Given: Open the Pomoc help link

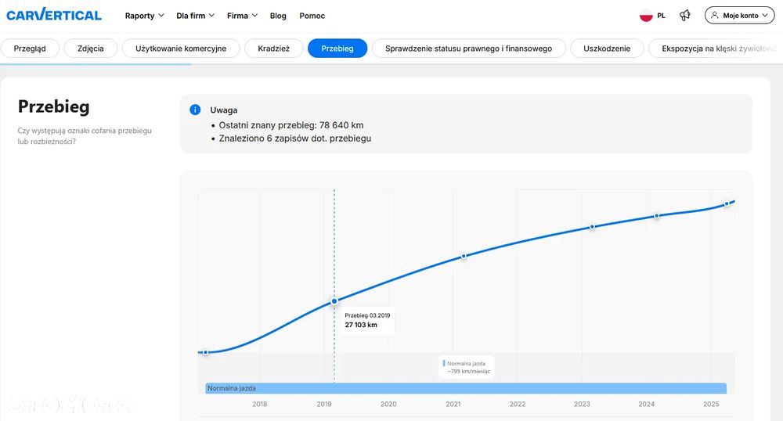Looking at the screenshot, I should point(312,16).
